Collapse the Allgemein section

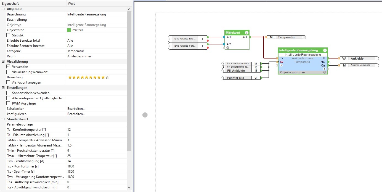[x=3, y=9]
